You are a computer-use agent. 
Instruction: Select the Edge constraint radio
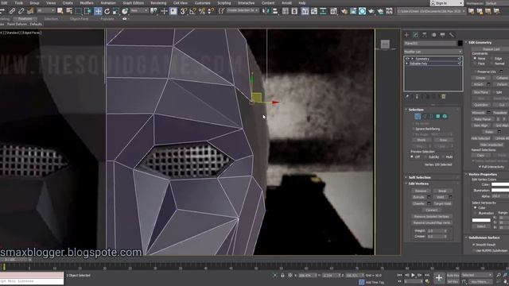(x=492, y=58)
